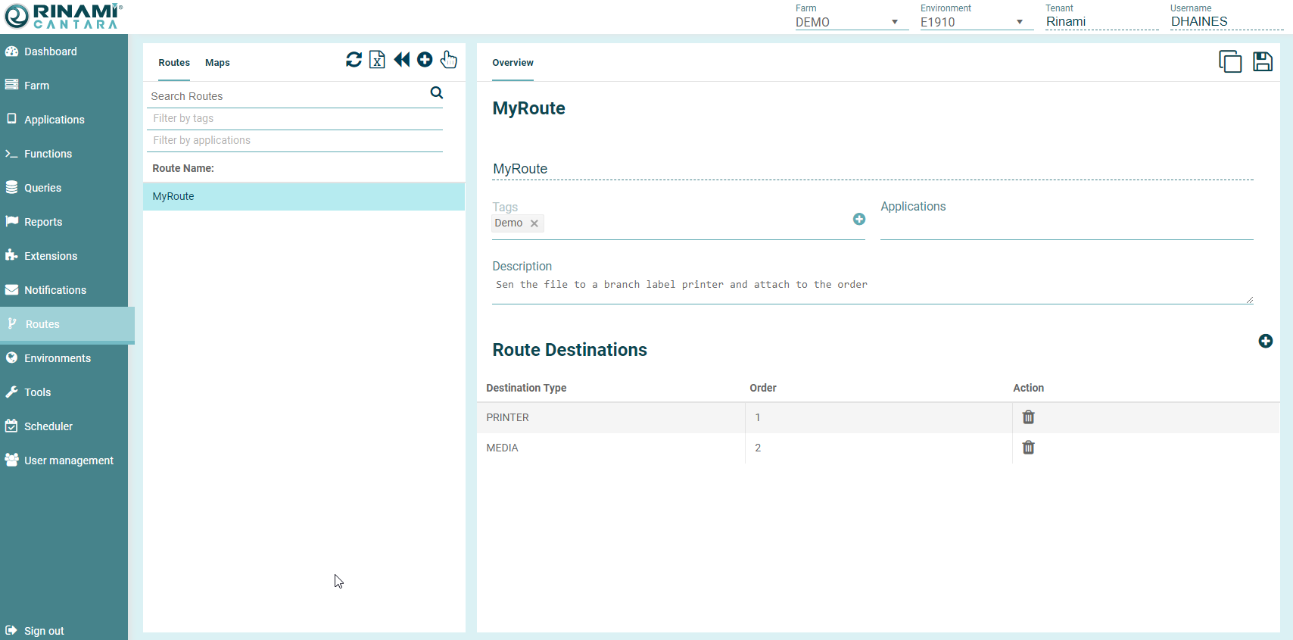Click Sign out in sidebar

(x=44, y=631)
